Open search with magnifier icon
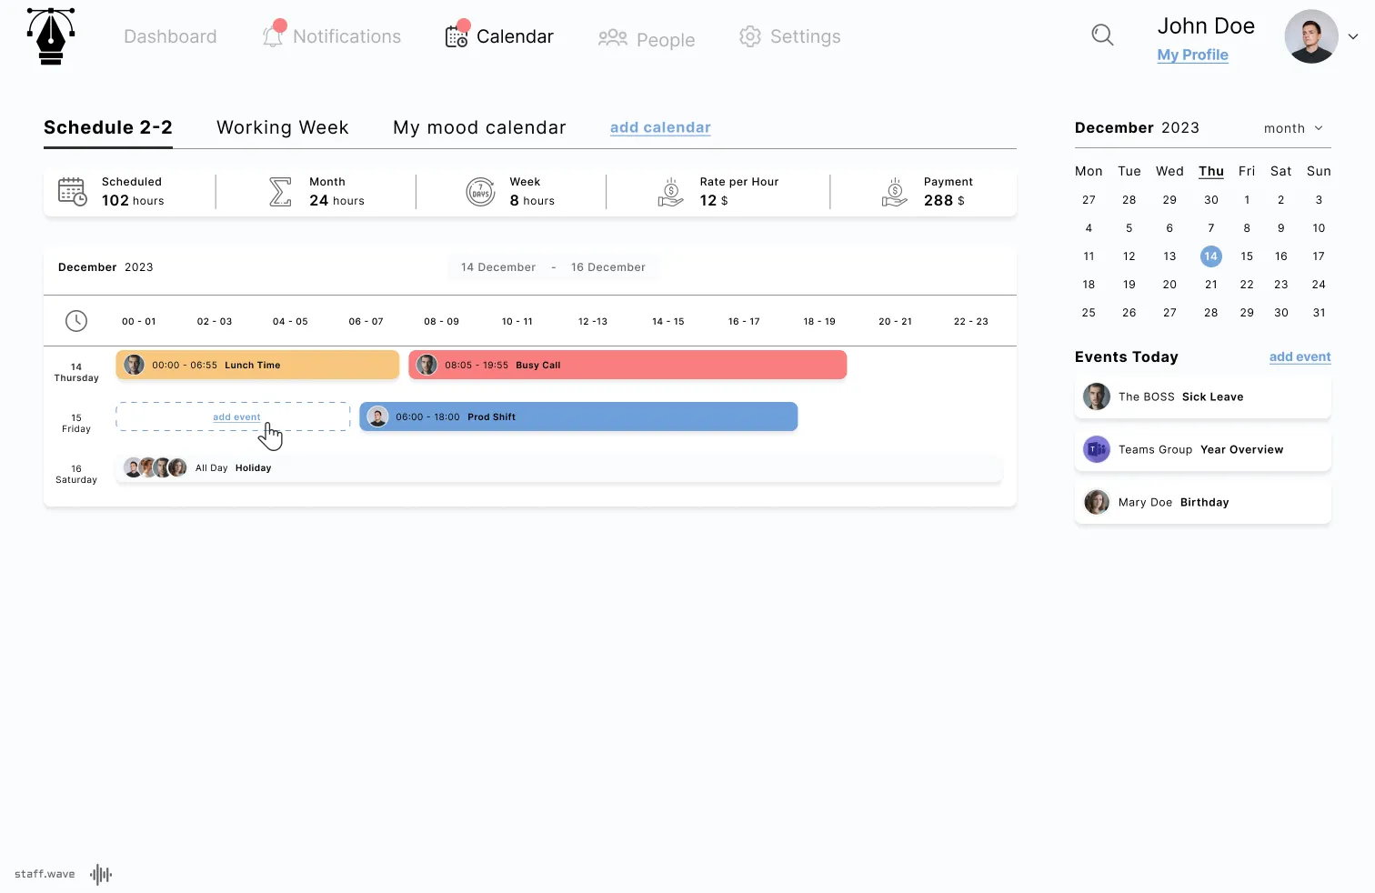This screenshot has height=893, width=1375. tap(1102, 35)
